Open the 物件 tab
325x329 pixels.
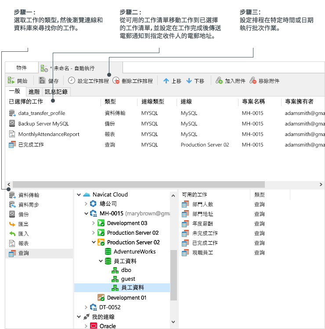22,68
